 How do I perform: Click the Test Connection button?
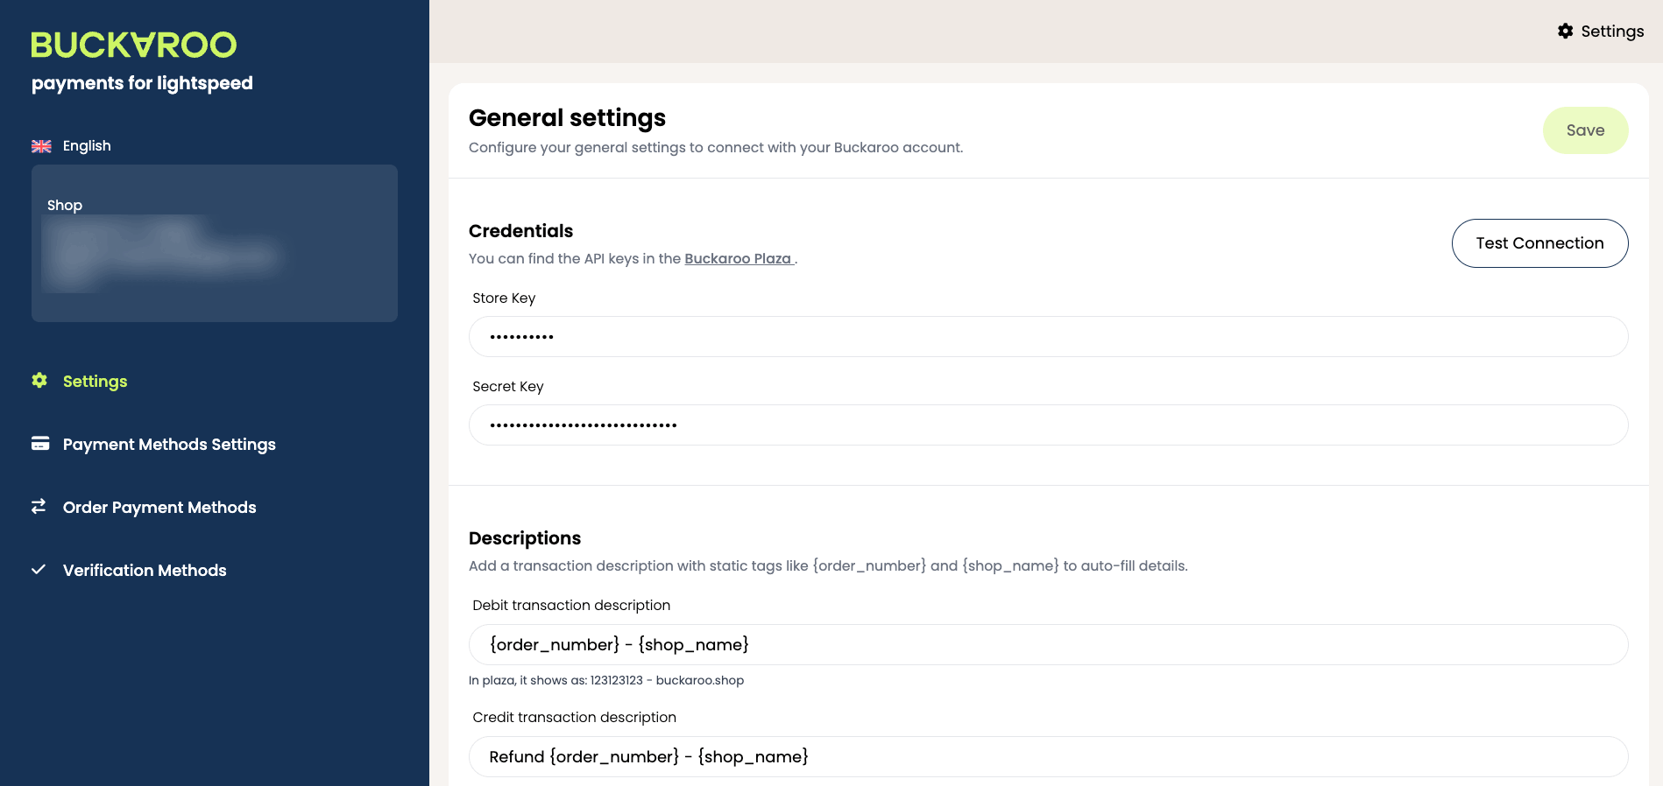(x=1539, y=243)
